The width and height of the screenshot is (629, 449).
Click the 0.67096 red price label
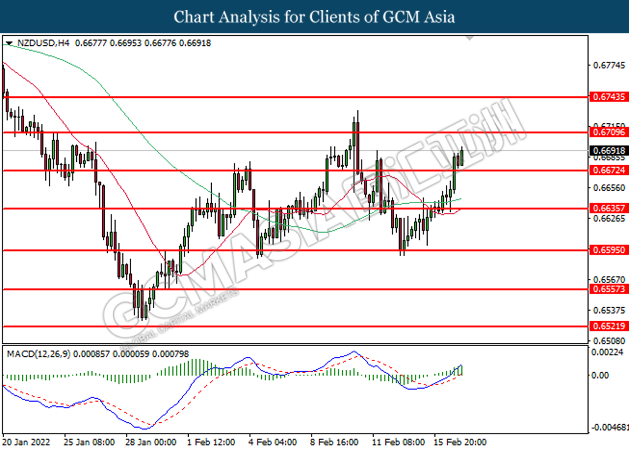[609, 132]
